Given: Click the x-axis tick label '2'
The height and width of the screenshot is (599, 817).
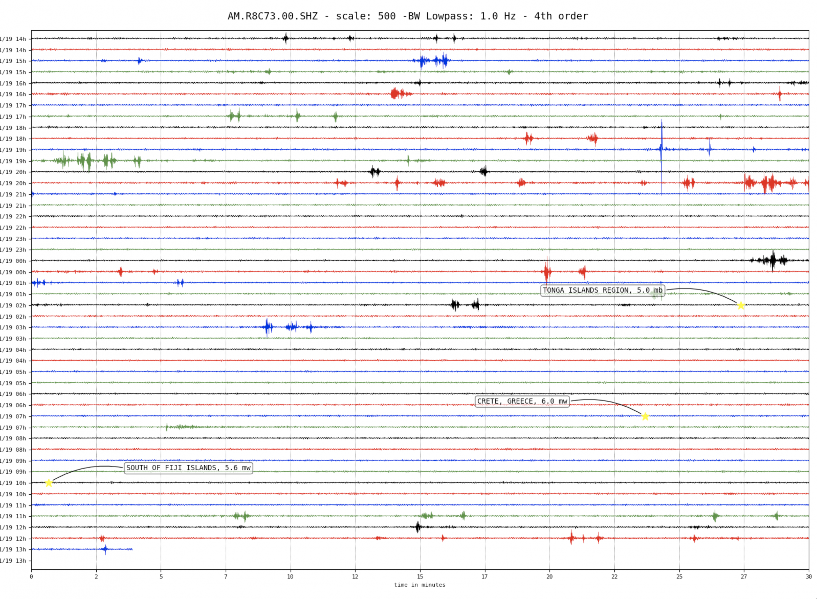Looking at the screenshot, I should point(96,577).
